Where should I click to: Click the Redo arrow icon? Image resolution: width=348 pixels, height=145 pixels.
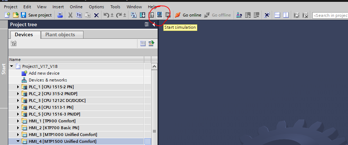[119, 15]
